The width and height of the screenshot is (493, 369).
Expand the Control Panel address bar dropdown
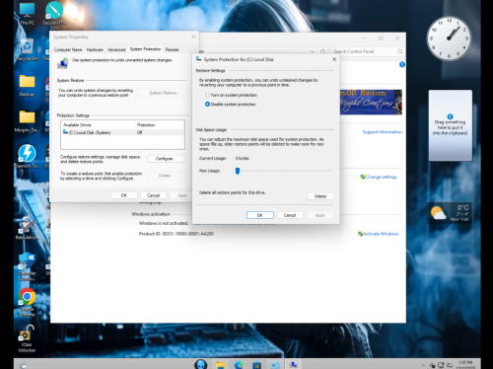(313, 51)
